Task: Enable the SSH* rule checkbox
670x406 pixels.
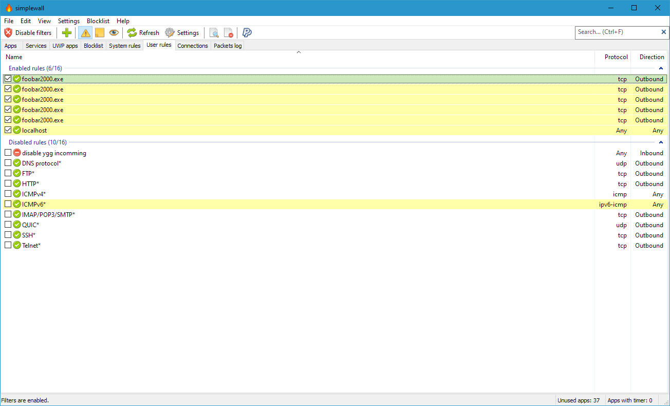Action: pyautogui.click(x=8, y=235)
